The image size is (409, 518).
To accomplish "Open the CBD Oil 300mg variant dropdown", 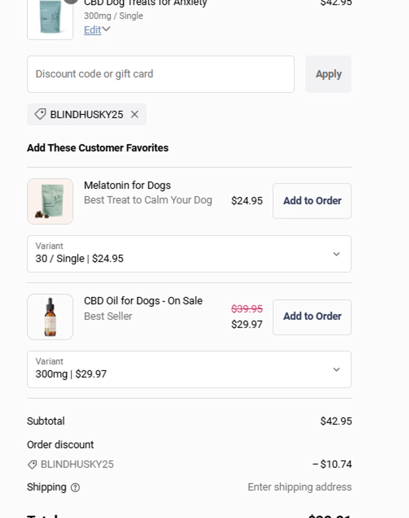I will pyautogui.click(x=189, y=369).
